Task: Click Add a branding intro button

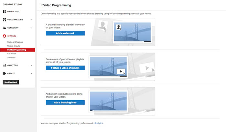Action: point(65,103)
